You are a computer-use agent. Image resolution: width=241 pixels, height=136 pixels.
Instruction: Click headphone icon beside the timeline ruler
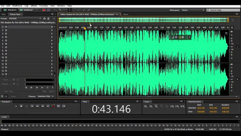232,28
